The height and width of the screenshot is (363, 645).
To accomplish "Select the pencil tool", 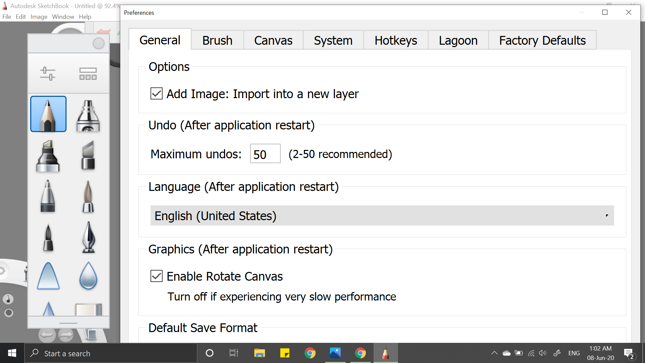I will (48, 114).
